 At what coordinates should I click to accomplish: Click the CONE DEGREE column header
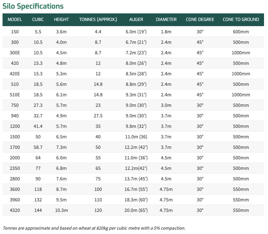click(200, 20)
